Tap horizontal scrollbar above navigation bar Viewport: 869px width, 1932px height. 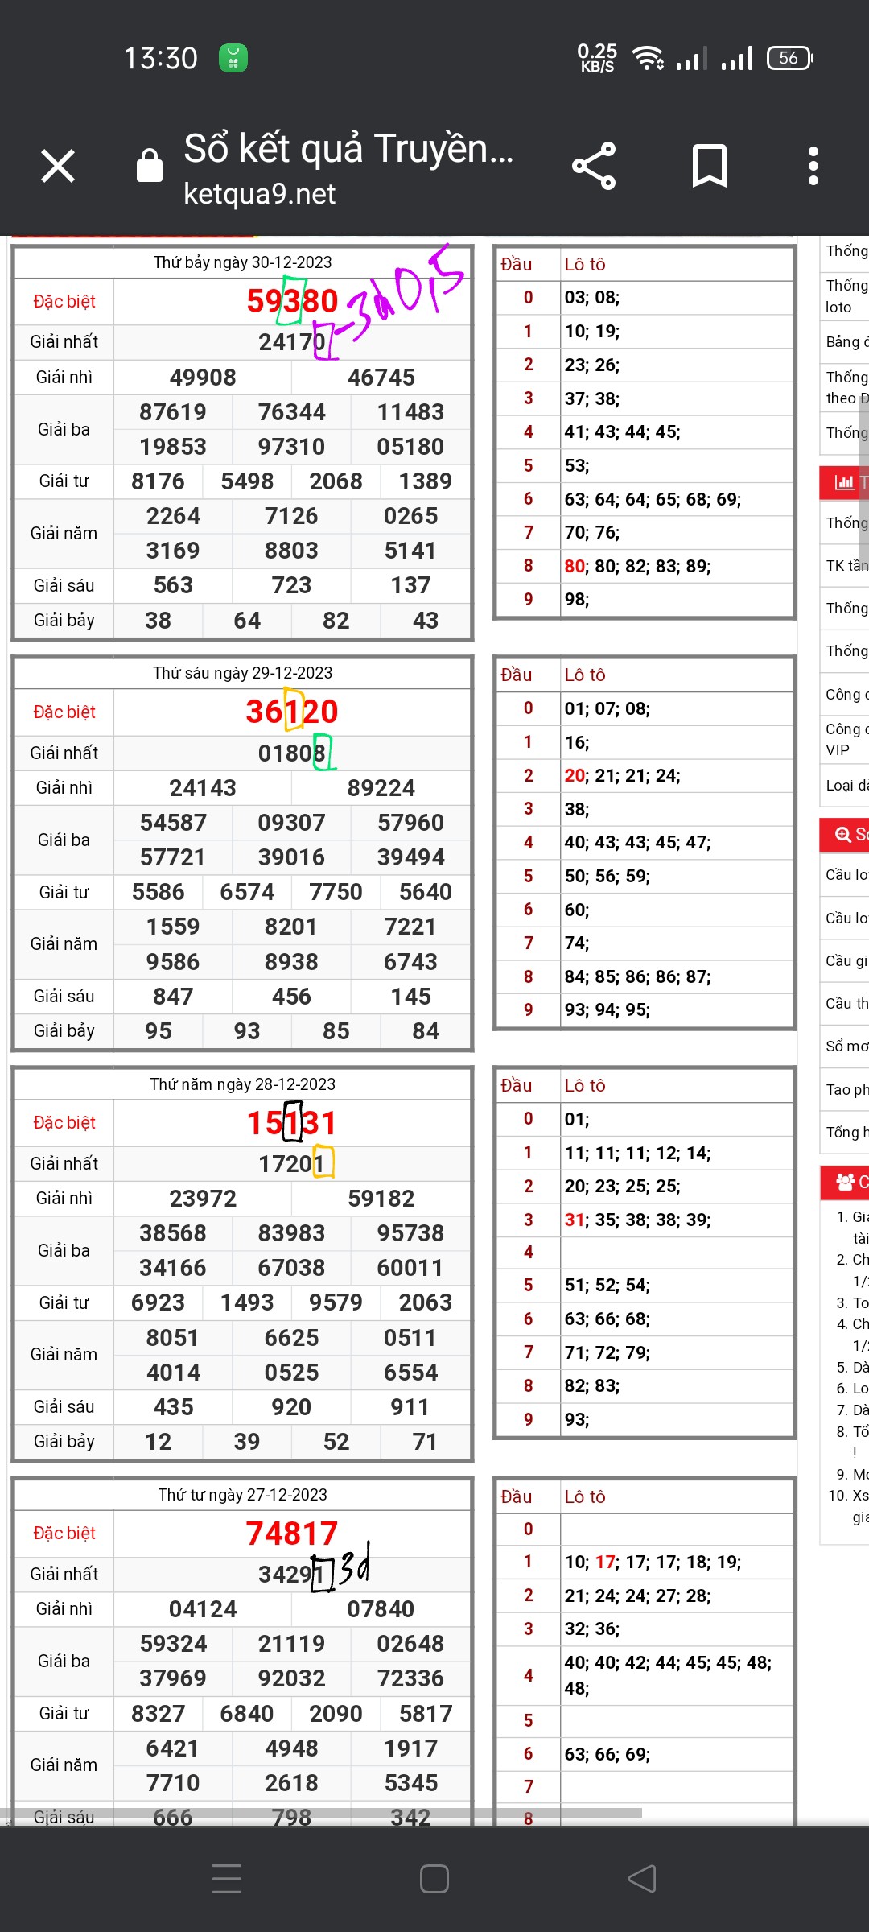pos(322,1814)
